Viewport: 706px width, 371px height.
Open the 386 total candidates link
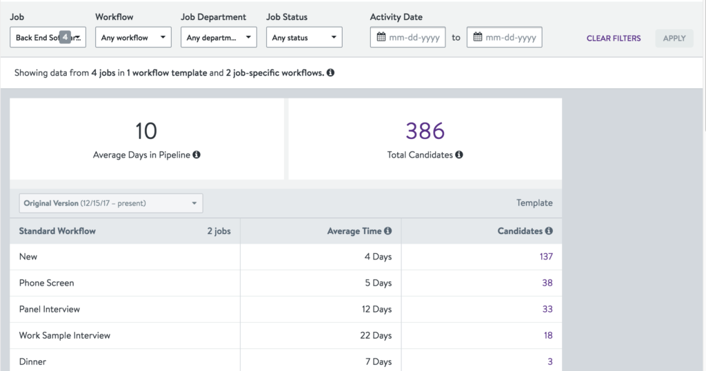tap(425, 131)
